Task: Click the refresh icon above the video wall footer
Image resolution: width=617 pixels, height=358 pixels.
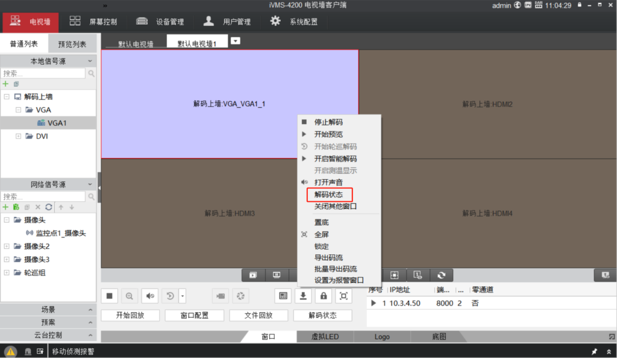Action: pyautogui.click(x=441, y=275)
